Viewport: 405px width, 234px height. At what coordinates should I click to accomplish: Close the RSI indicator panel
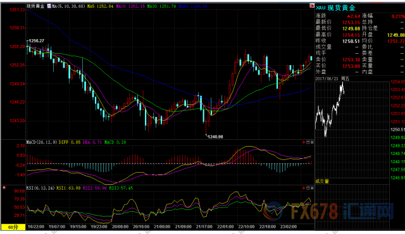(312, 188)
